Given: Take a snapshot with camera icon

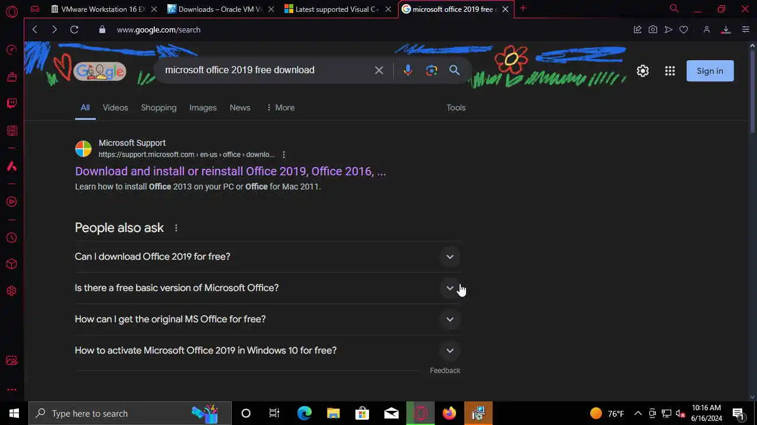Looking at the screenshot, I should pos(653,30).
